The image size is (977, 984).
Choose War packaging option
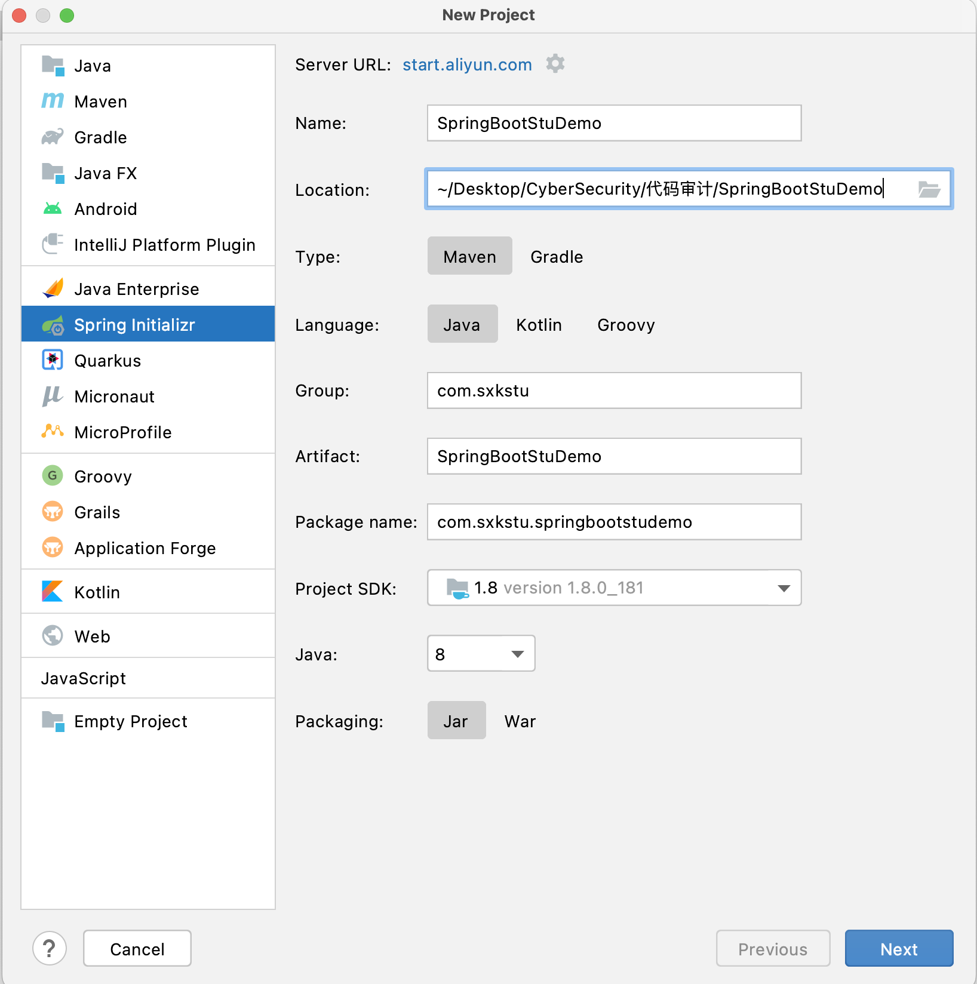[x=520, y=721]
